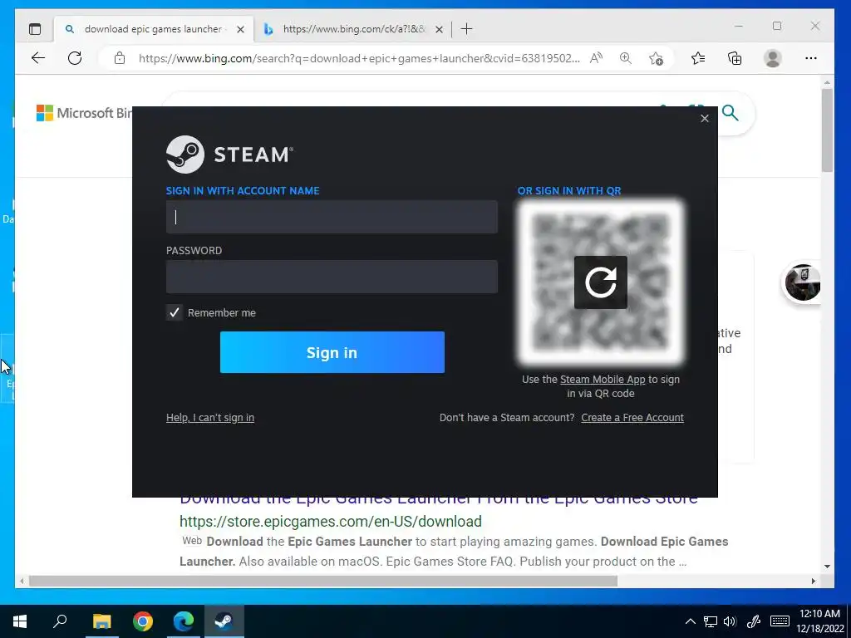Click the Steam logo in dialog
The width and height of the screenshot is (851, 638).
pos(230,155)
